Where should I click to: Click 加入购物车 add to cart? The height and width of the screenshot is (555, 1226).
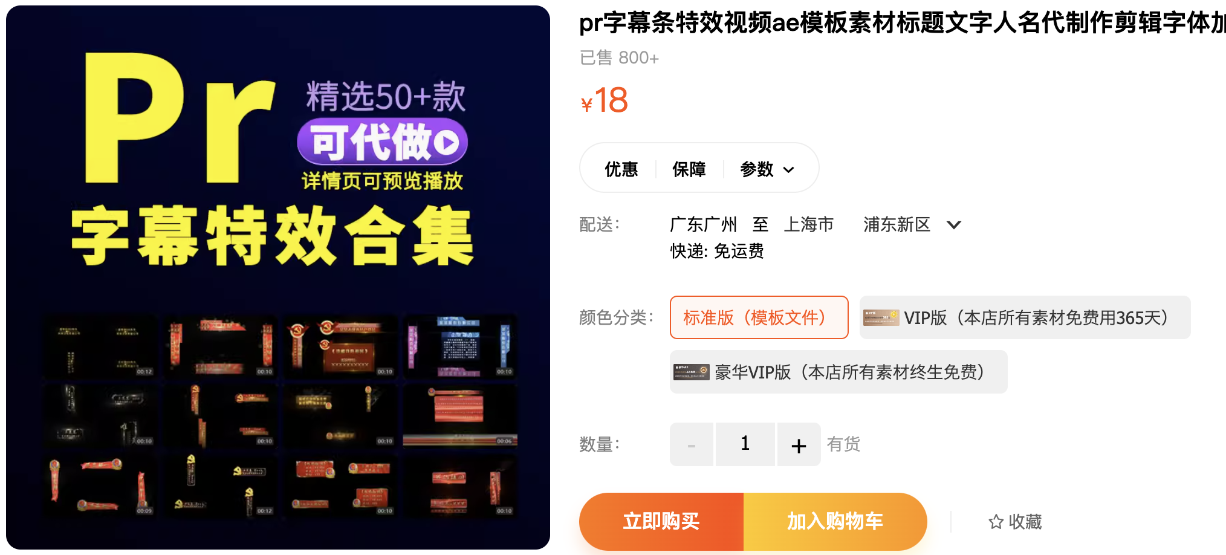point(835,521)
